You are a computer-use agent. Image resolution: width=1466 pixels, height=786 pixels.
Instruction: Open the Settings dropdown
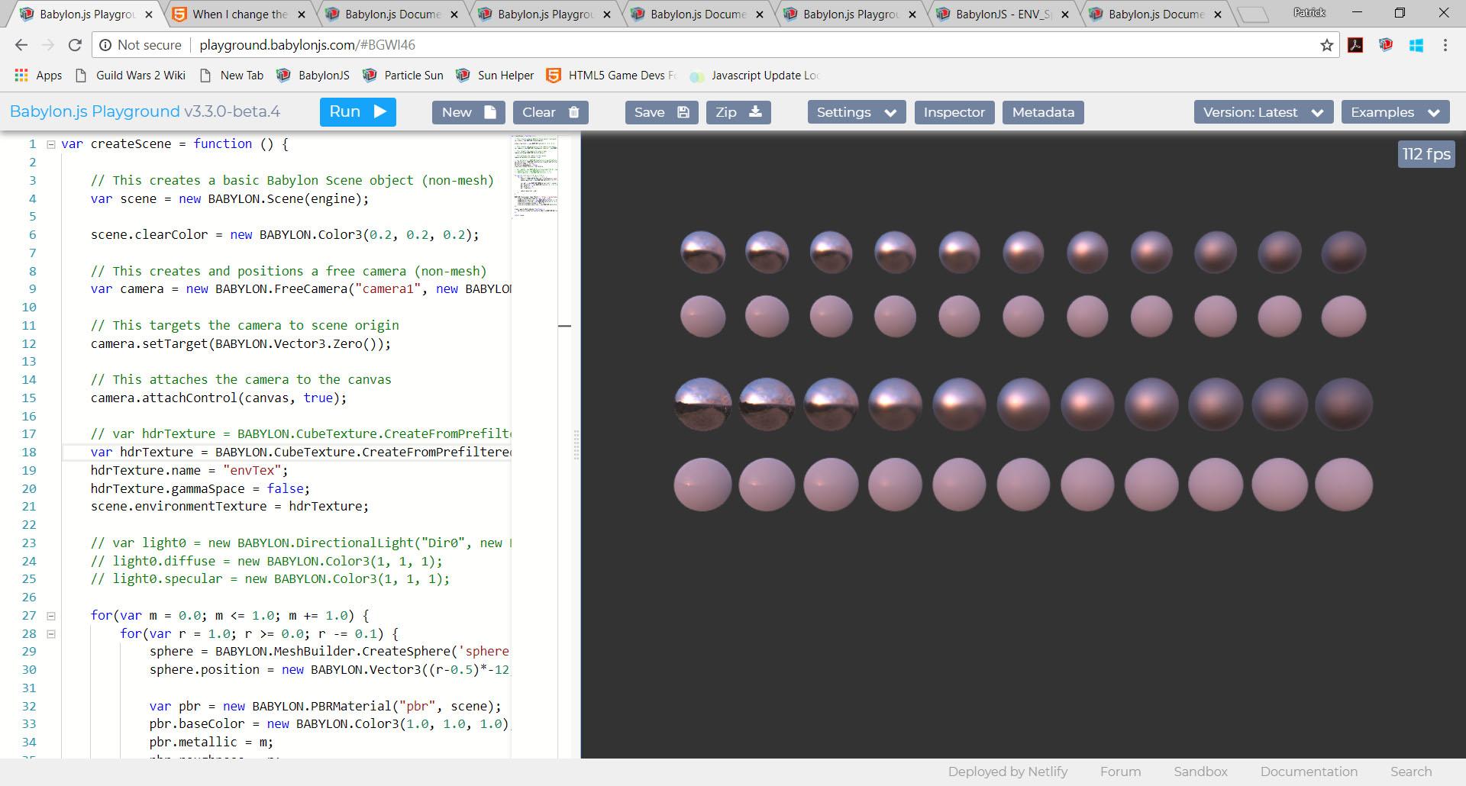[857, 112]
